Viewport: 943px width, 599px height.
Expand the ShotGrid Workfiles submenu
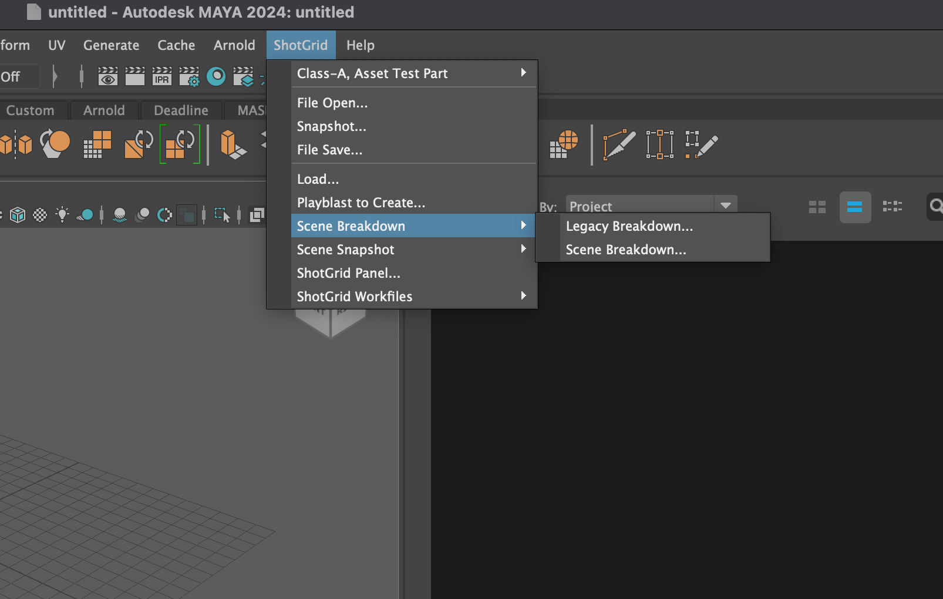coord(413,297)
